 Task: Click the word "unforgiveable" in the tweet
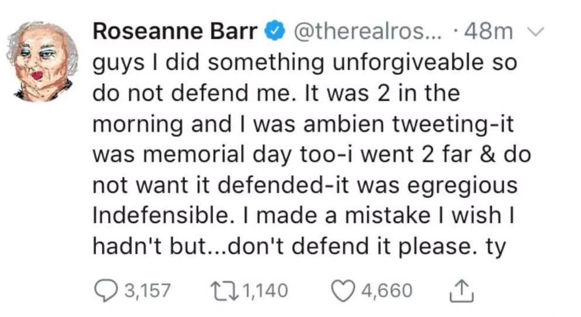tap(396, 63)
